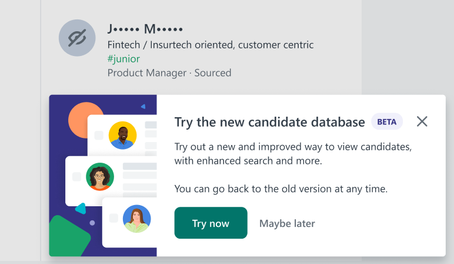Click the Product Manager · Sourced line
Screen dimensions: 454x264
169,73
